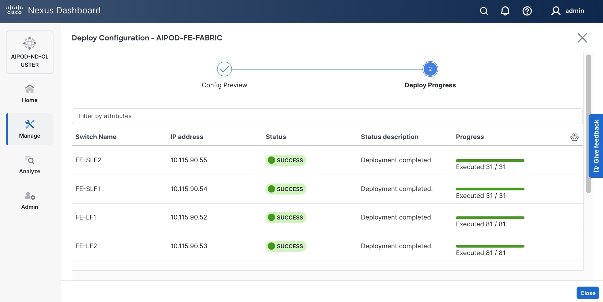Image resolution: width=603 pixels, height=302 pixels.
Task: Open the Manage section in sidebar
Action: point(29,129)
